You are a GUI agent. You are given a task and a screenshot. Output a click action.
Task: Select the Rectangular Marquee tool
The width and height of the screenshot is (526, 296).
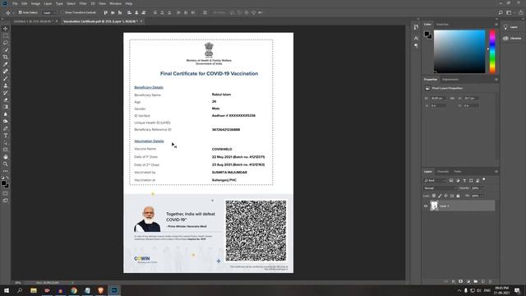coord(6,35)
